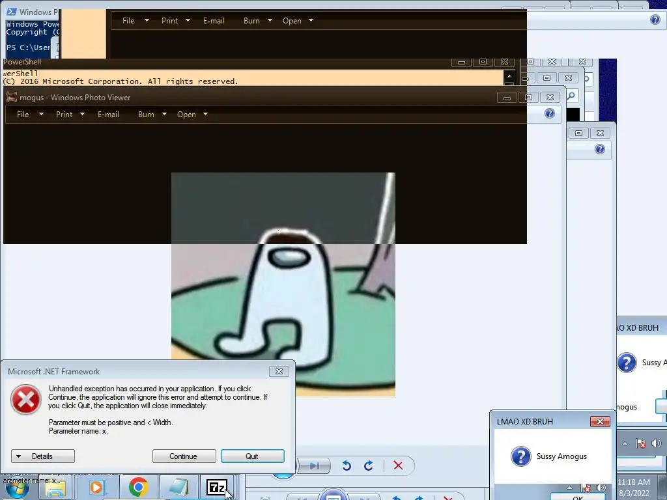Click the red error icon in .NET dialog
The width and height of the screenshot is (667, 500).
[x=25, y=399]
